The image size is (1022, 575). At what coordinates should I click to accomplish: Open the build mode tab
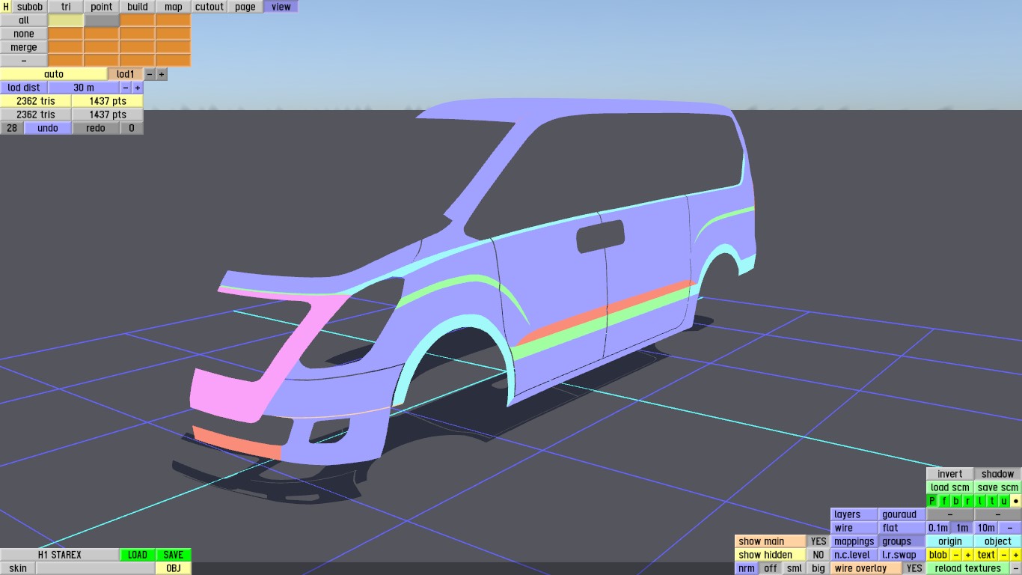tap(138, 7)
